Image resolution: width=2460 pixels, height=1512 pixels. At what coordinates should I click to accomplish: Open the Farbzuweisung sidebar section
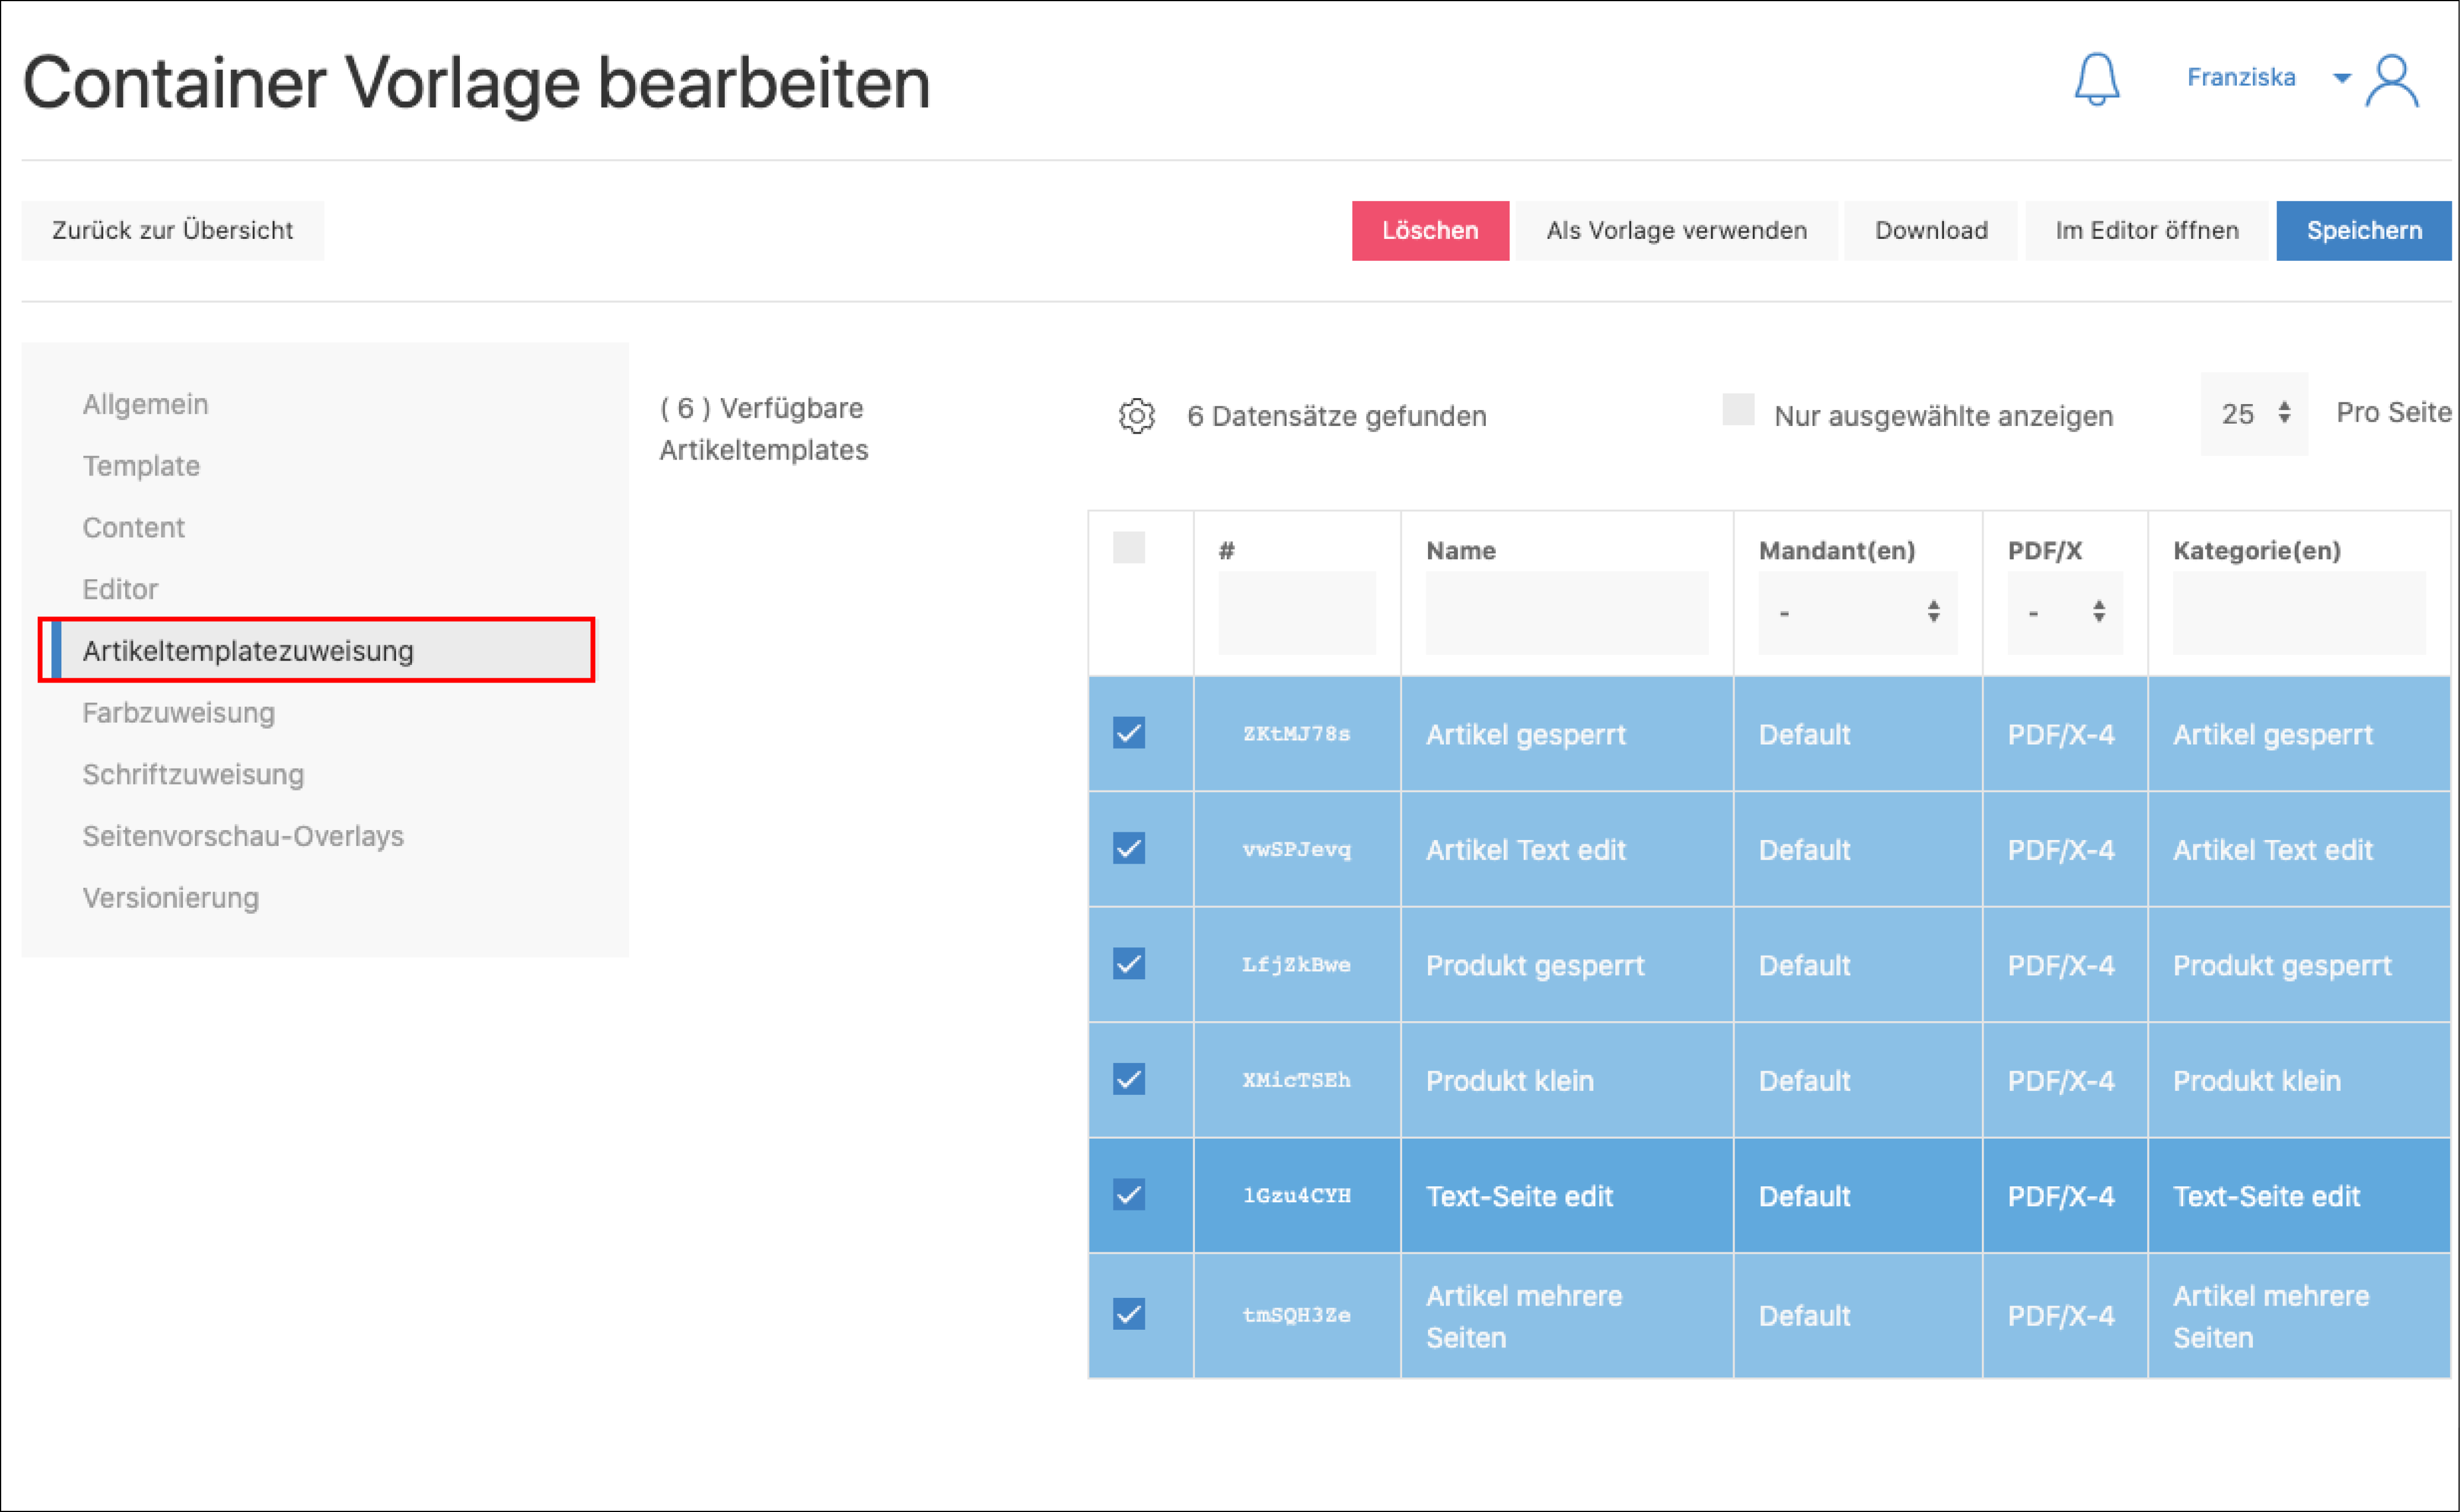178,713
